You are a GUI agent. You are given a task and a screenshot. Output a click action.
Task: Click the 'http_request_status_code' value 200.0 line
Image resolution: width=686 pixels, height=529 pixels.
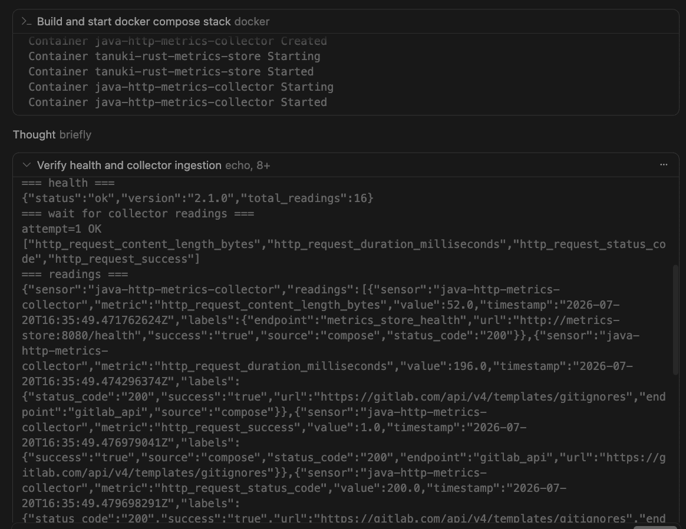coord(294,488)
